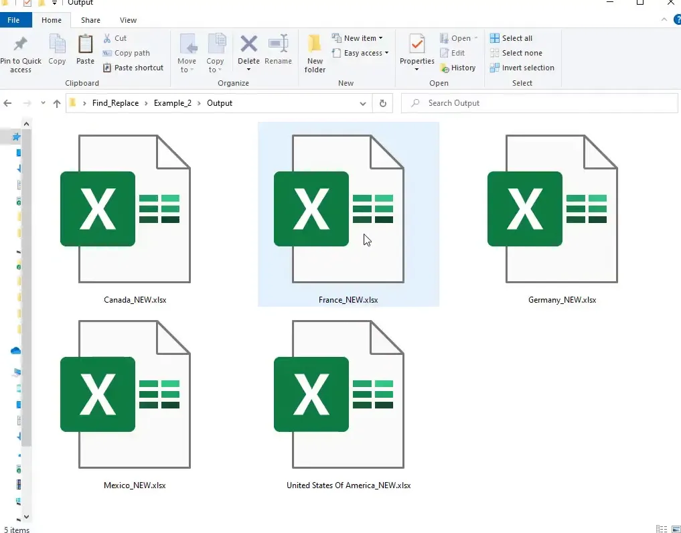Open the Properties dropdown arrow

[417, 70]
